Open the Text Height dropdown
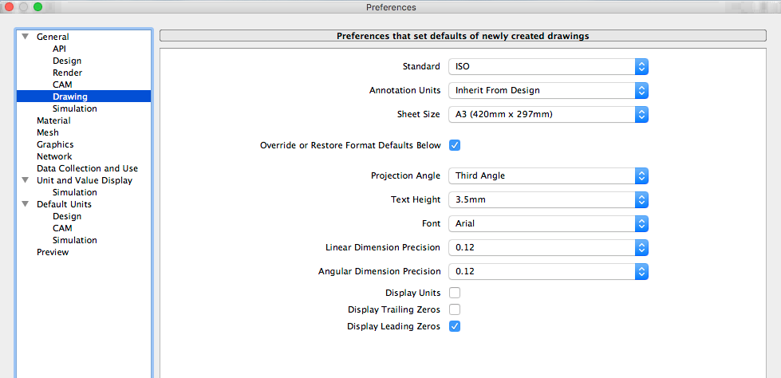The image size is (781, 378). [547, 199]
